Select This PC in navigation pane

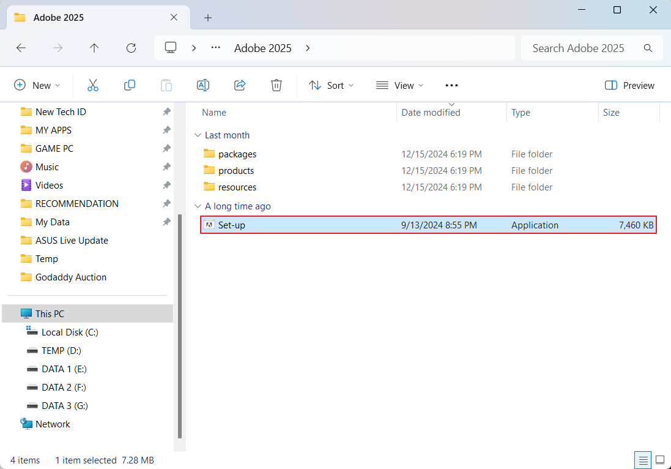pos(87,313)
